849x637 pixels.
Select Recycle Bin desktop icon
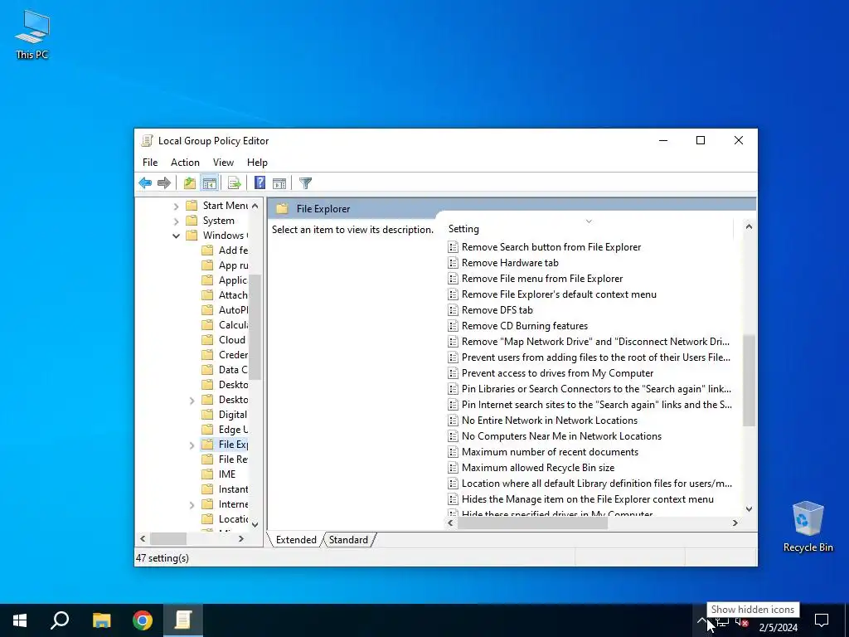808,527
